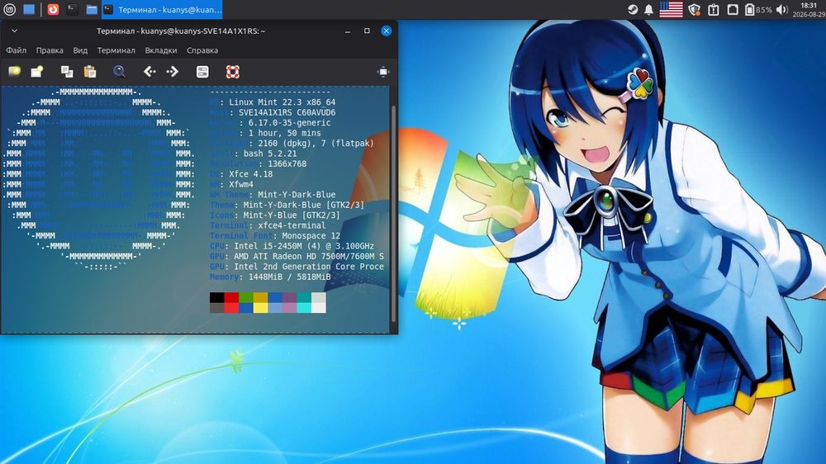Click the black color block in neofetch
Viewport: 826px width, 464px height.
(x=216, y=297)
